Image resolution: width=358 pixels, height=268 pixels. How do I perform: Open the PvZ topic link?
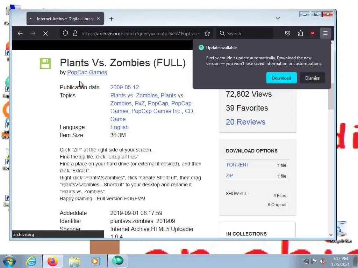coord(140,103)
